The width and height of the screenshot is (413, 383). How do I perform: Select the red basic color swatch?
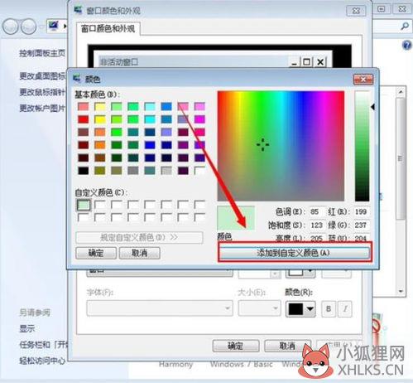(x=84, y=119)
